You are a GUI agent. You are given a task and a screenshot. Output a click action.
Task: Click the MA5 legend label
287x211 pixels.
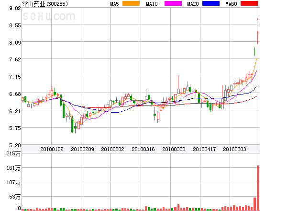click(115, 4)
